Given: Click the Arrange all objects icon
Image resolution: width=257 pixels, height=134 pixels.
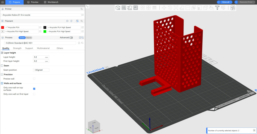Looking at the screenshot, I should click(x=136, y=8).
